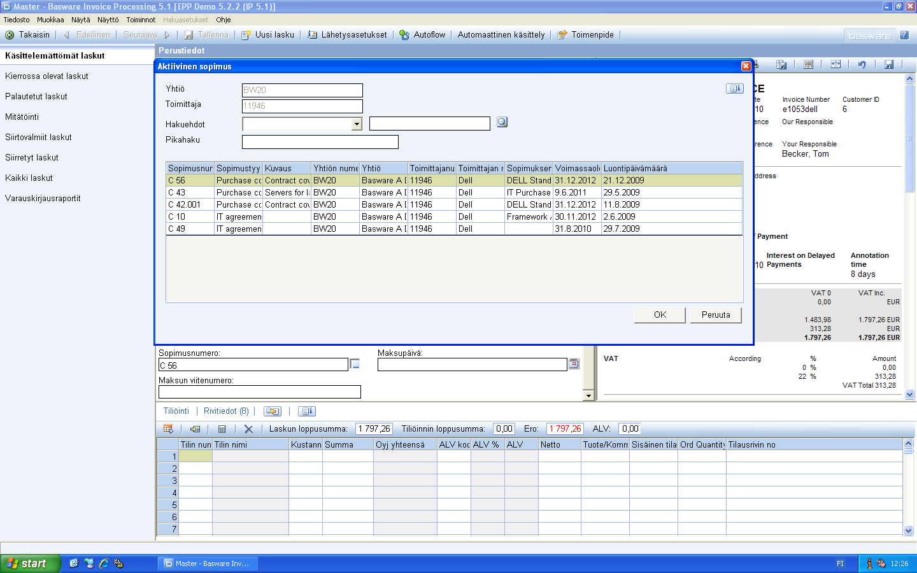Open the Näyttö menu

coord(108,20)
